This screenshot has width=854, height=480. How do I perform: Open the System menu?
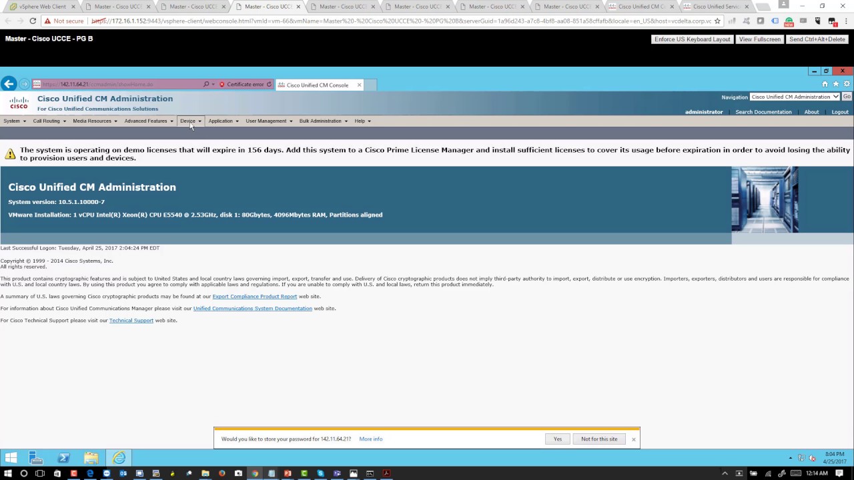click(x=15, y=121)
